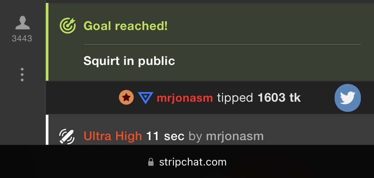374x178 pixels.
Task: Click the orange star badge icon
Action: [126, 97]
